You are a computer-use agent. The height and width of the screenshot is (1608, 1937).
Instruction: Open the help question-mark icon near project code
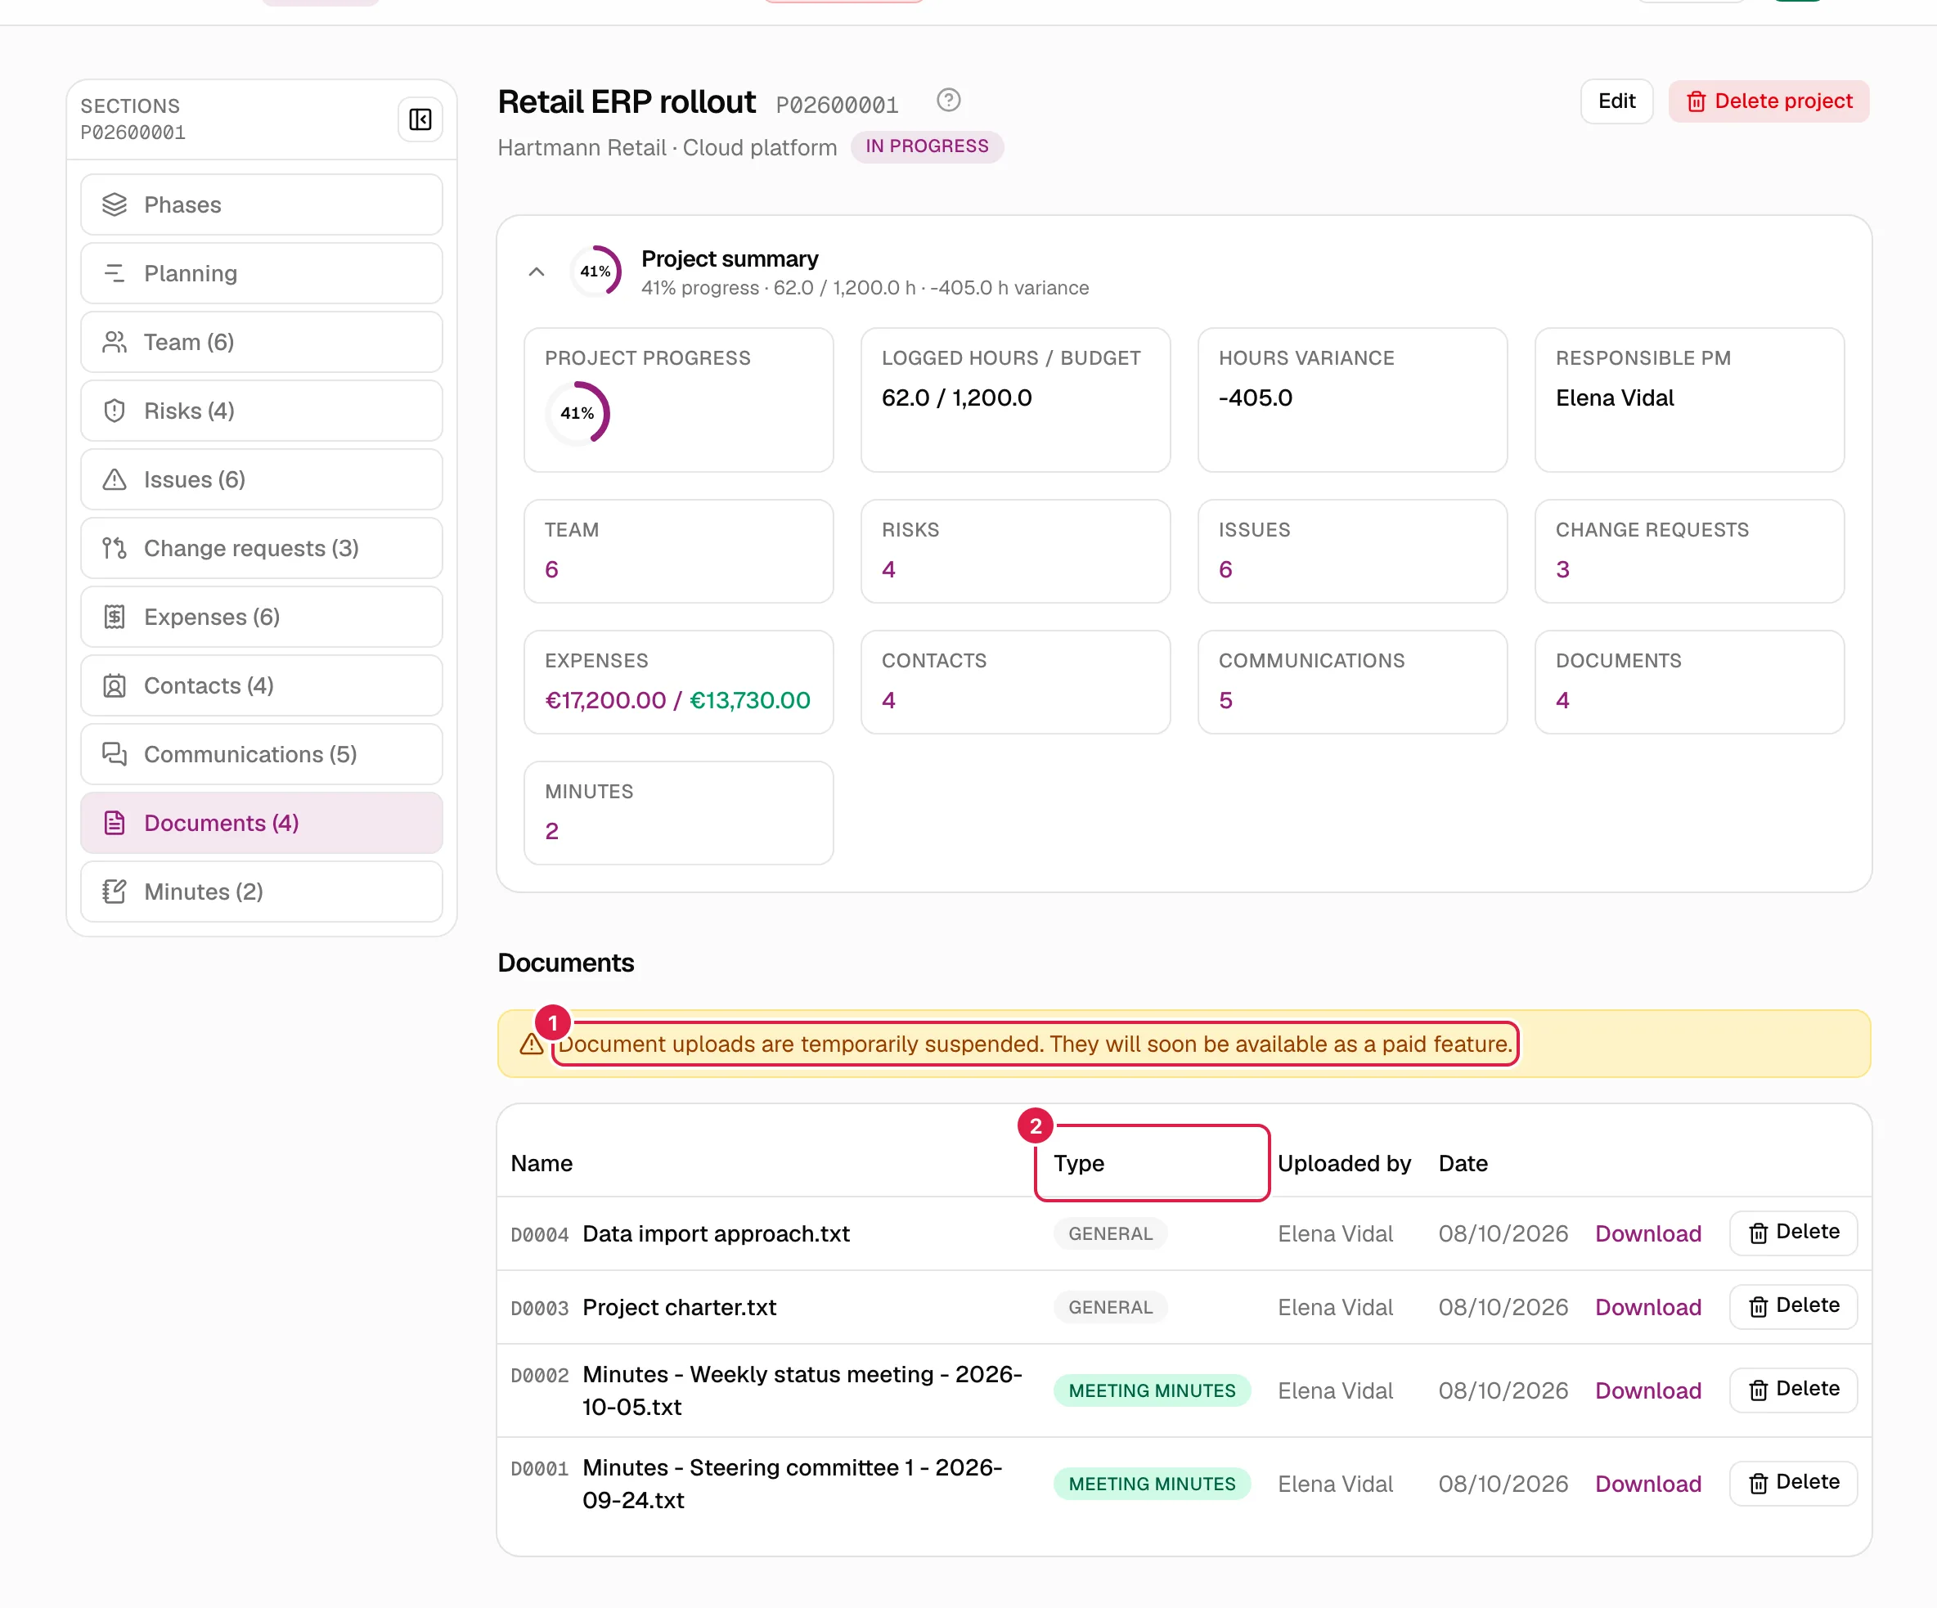pos(948,101)
